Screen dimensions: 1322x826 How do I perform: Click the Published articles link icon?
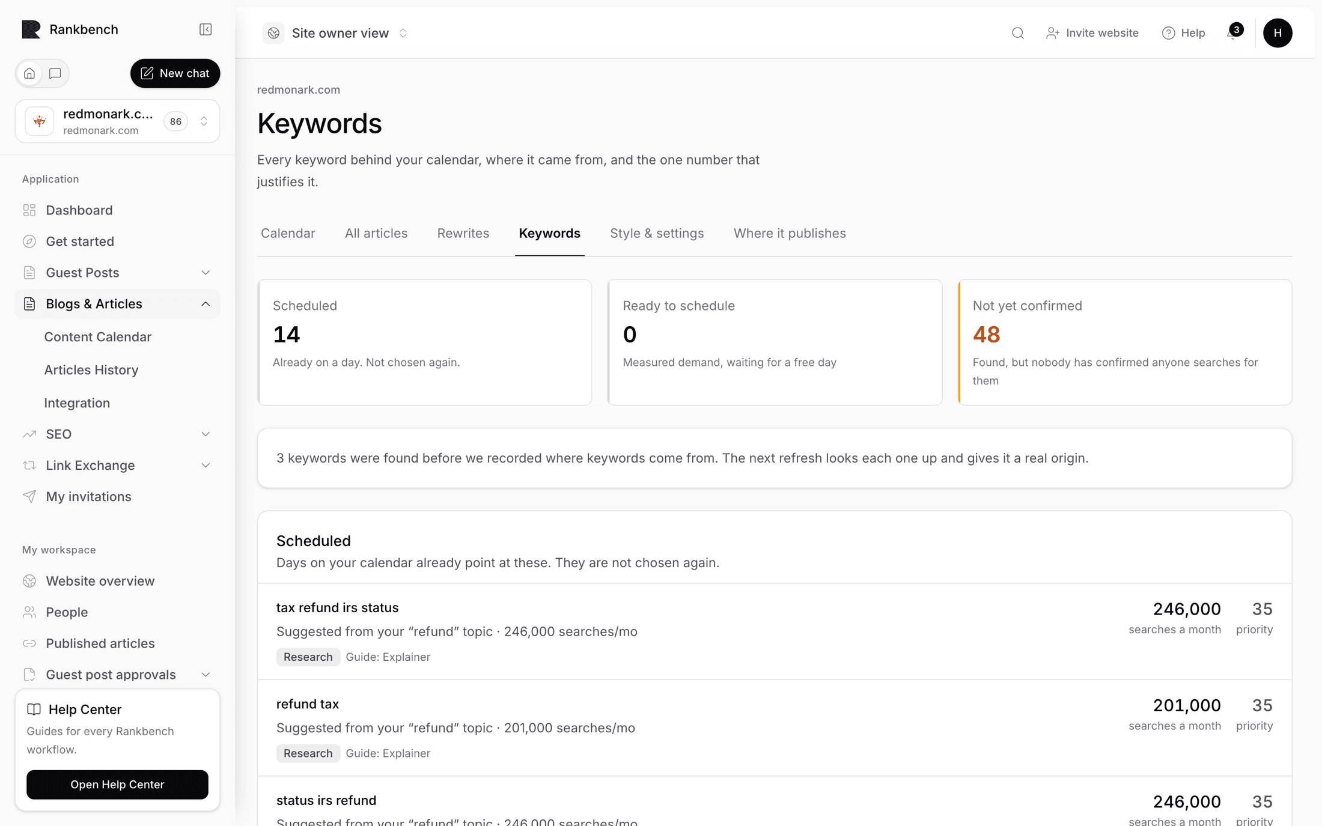click(29, 643)
